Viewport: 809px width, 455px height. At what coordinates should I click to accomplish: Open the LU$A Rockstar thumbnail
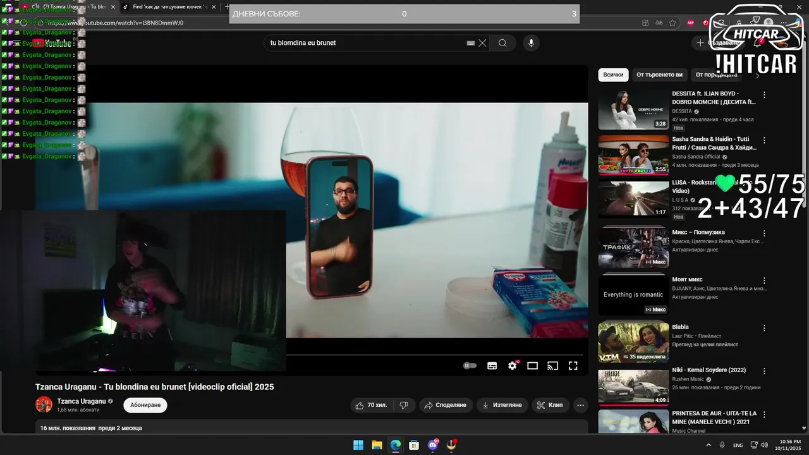point(633,199)
